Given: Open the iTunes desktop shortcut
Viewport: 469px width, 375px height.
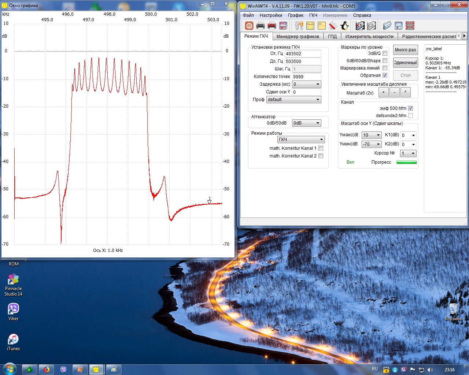Looking at the screenshot, I should [x=13, y=342].
